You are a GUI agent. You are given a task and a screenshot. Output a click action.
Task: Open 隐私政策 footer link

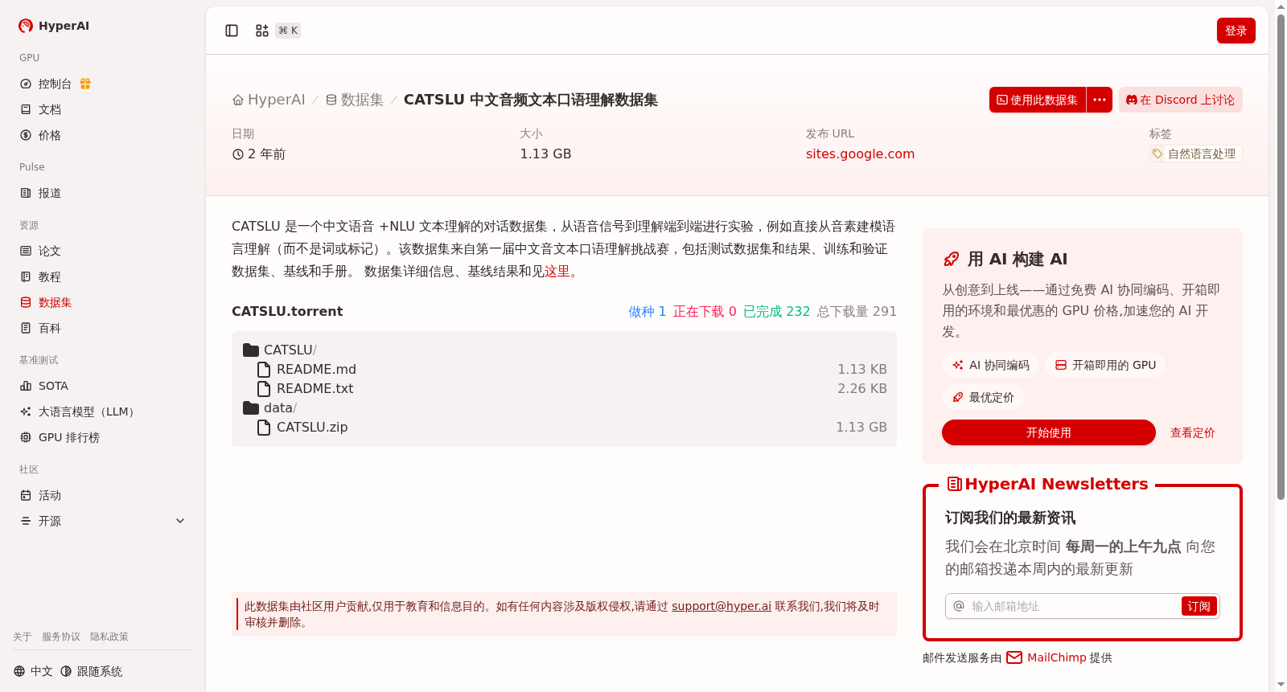pyautogui.click(x=109, y=637)
